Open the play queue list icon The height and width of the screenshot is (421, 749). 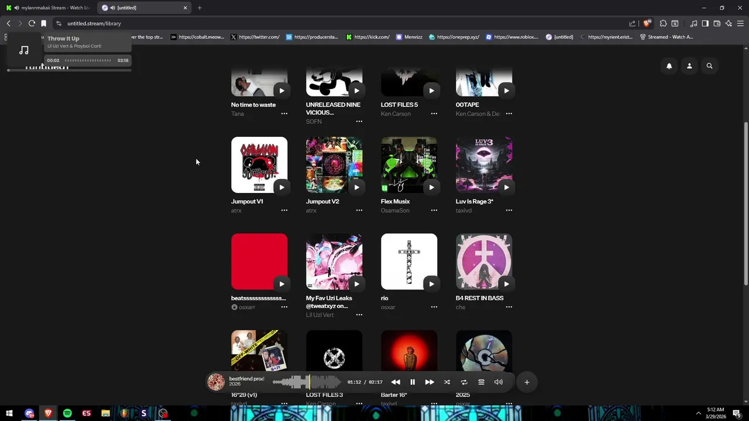tap(481, 382)
